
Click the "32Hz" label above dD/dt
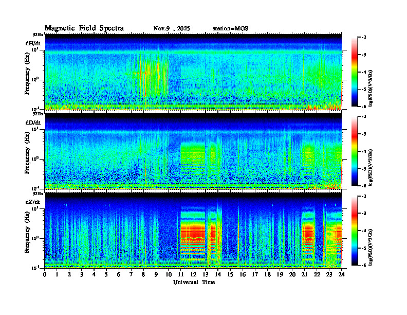(x=38, y=114)
